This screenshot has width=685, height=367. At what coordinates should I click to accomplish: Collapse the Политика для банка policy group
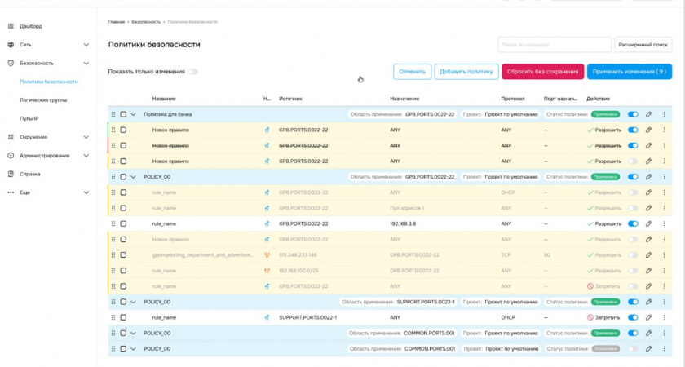[x=134, y=115]
